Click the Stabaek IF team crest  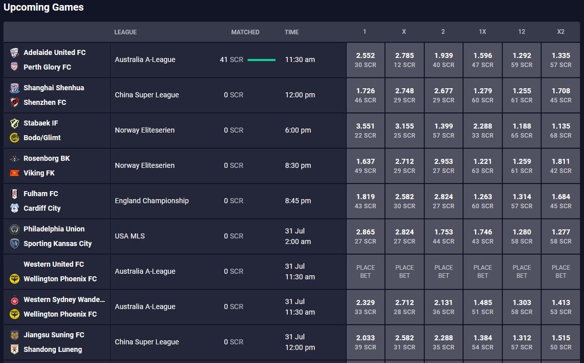[15, 124]
